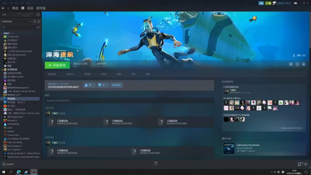The image size is (311, 175).
Task: Open Subnautica Soundtrack thumbnail
Action: pyautogui.click(x=229, y=148)
